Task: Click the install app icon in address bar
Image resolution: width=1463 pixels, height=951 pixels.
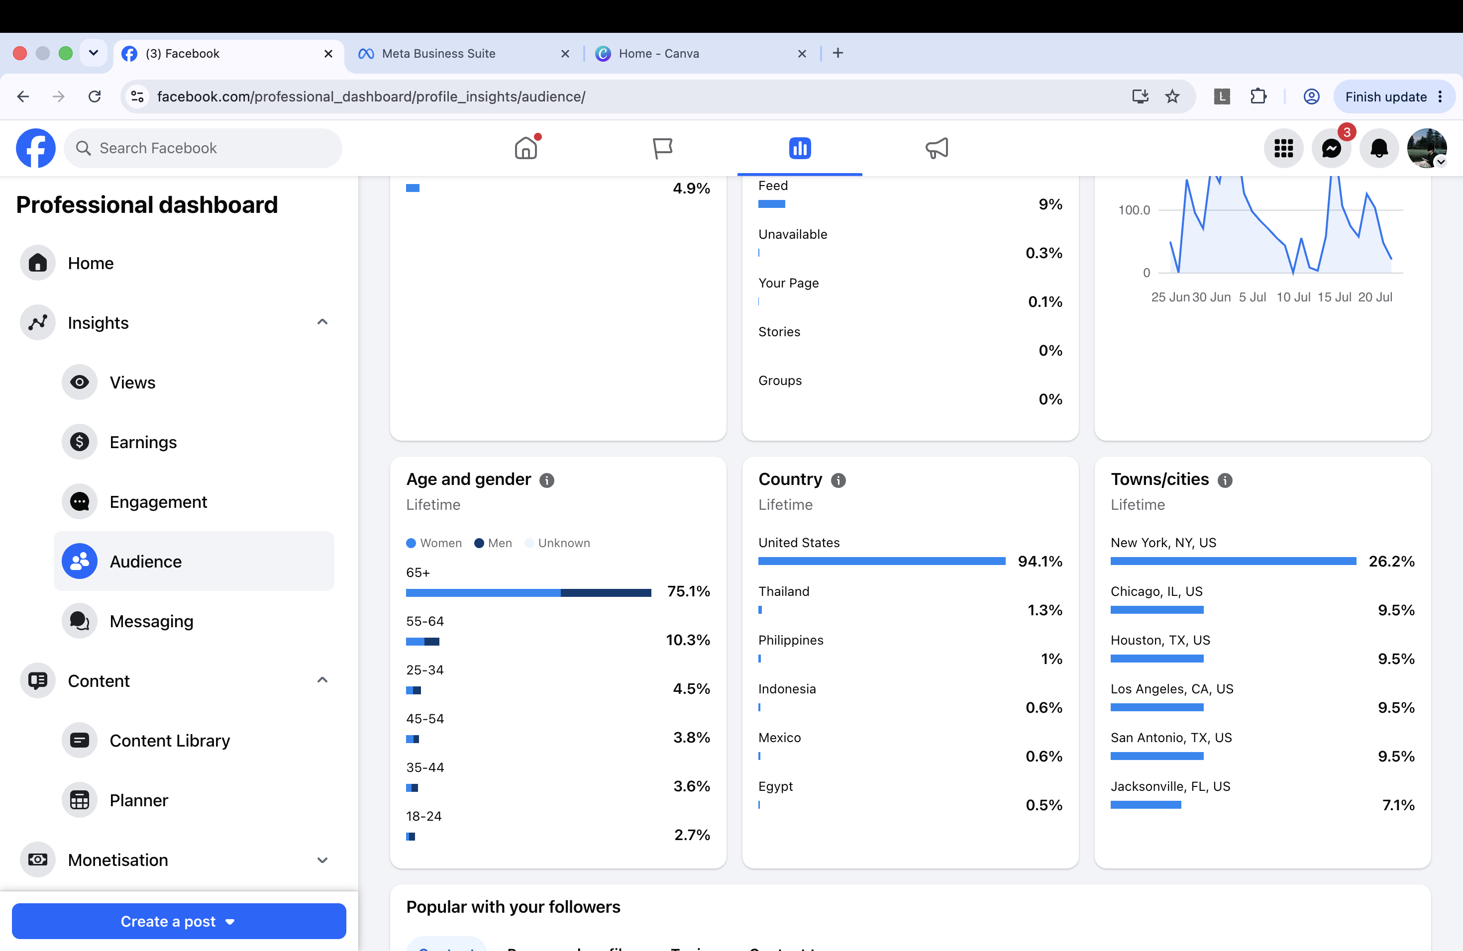Action: 1140,96
